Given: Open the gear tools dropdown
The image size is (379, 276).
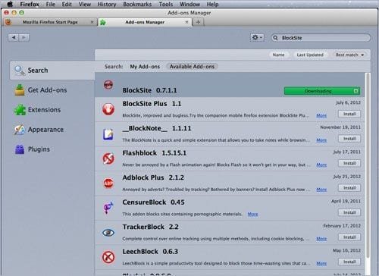Looking at the screenshot, I should pos(257,38).
